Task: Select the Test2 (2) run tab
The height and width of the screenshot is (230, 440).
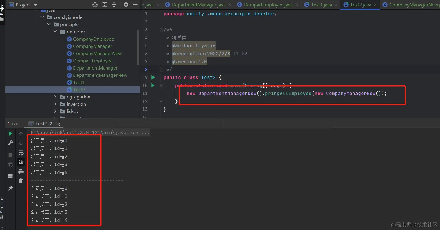Action: coord(44,123)
